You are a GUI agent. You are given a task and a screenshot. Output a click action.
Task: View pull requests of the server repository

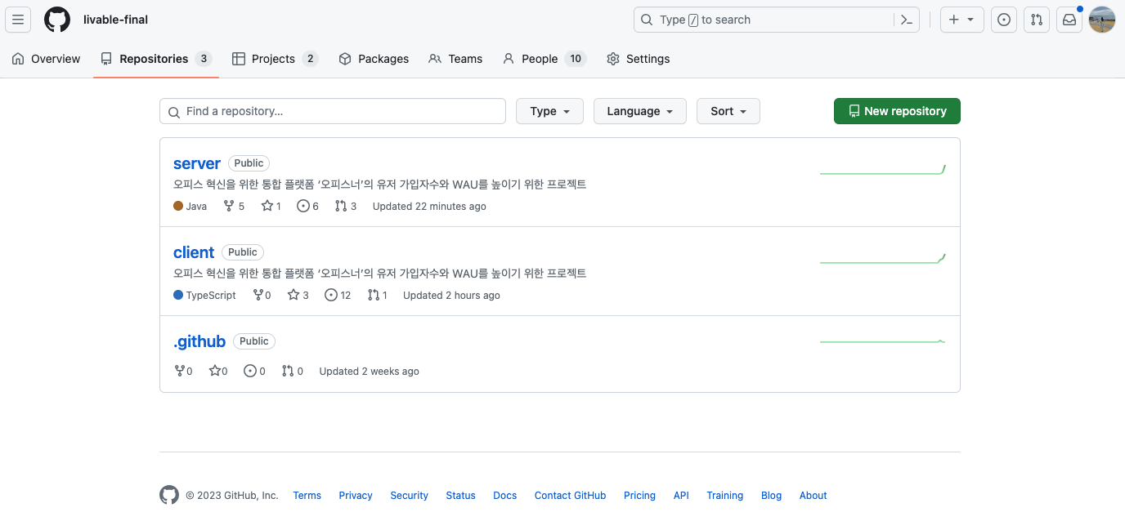346,207
